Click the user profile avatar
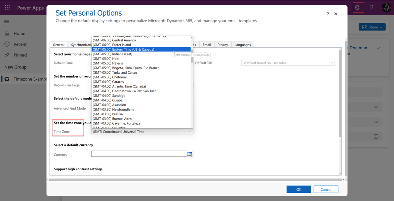The height and width of the screenshot is (201, 394). click(x=386, y=8)
